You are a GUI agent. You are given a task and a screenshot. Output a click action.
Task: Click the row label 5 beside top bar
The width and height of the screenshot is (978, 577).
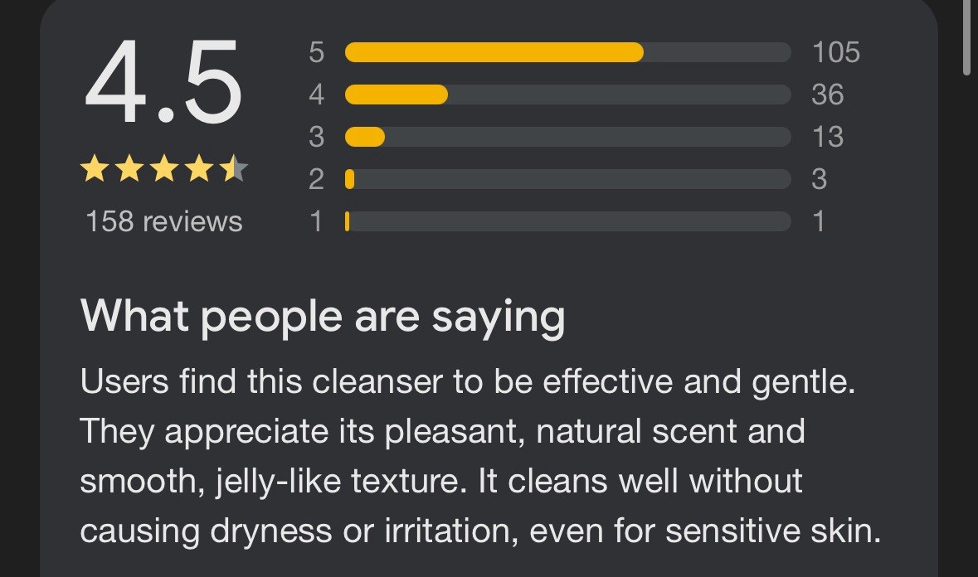[x=316, y=52]
